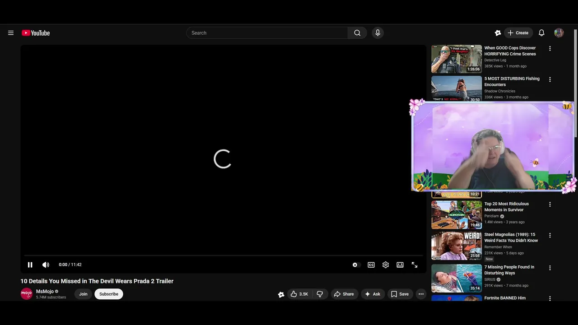Open more actions ellipsis below video
This screenshot has height=325, width=578.
(421, 294)
